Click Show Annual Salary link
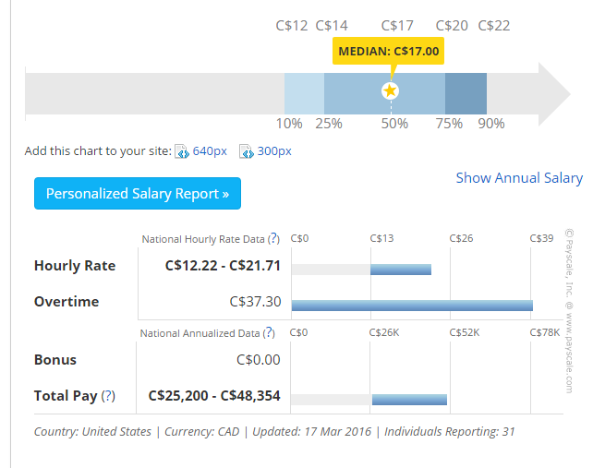The height and width of the screenshot is (468, 593). tap(519, 178)
